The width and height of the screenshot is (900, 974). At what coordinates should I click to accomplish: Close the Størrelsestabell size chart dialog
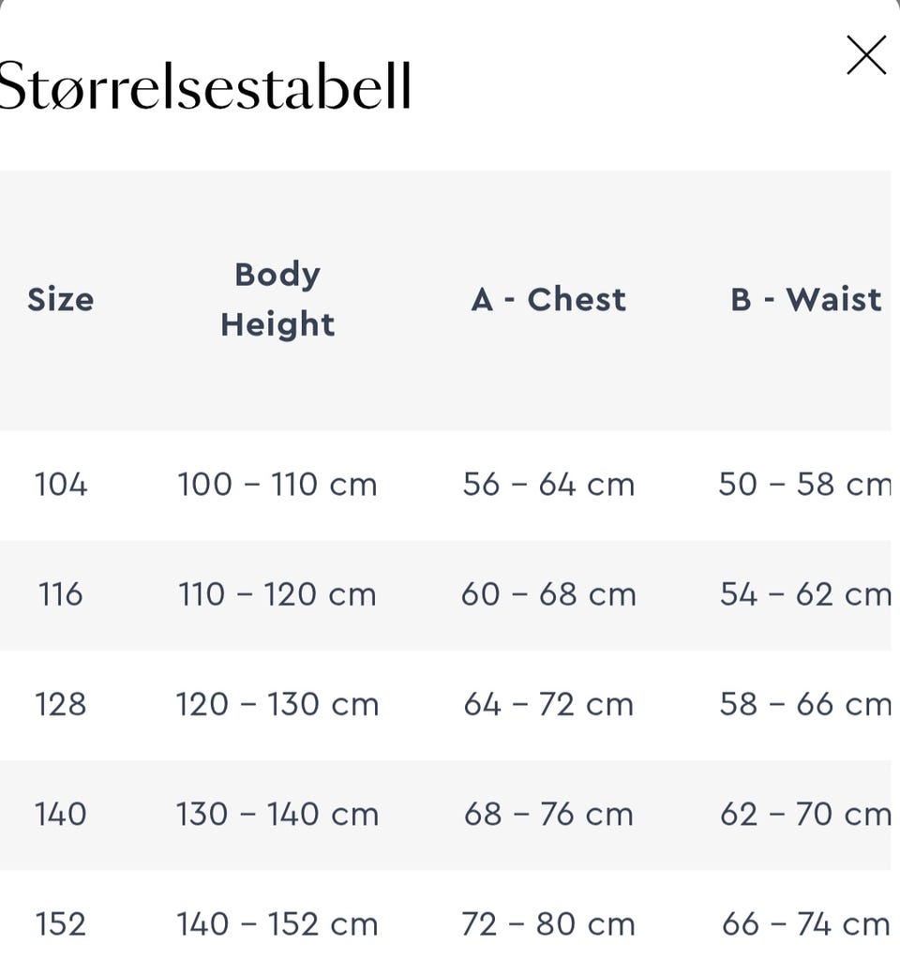coord(865,55)
